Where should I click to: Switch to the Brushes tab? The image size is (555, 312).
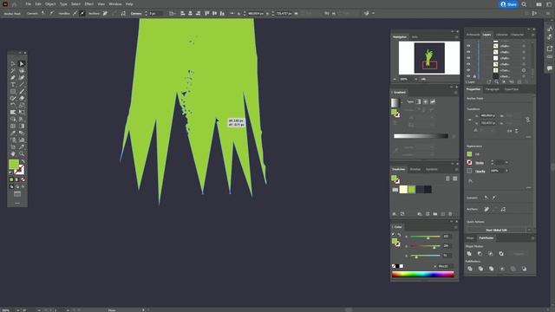[415, 170]
